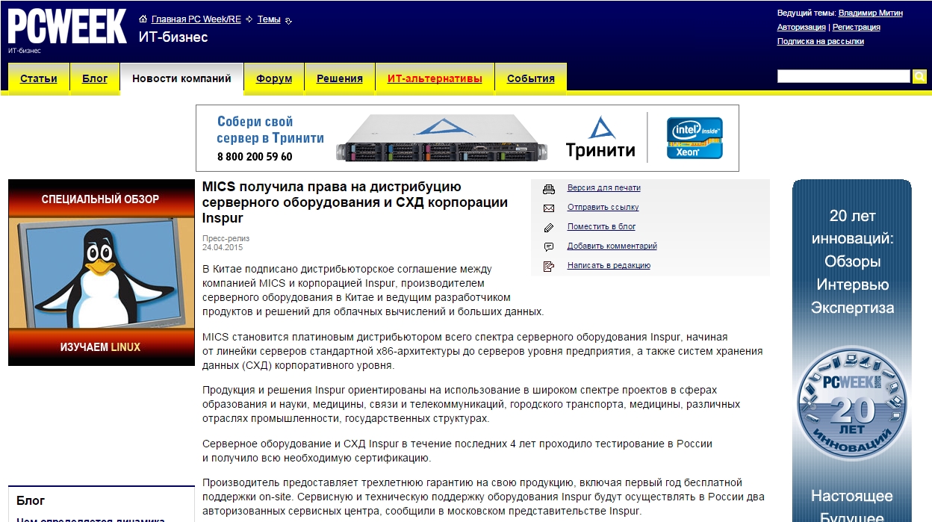Click the article headline about MICS and Inspur
This screenshot has height=522, width=932.
pos(355,202)
